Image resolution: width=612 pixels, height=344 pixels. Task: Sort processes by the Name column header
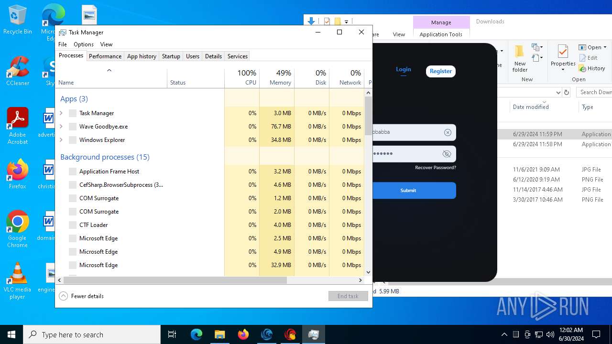coord(111,78)
